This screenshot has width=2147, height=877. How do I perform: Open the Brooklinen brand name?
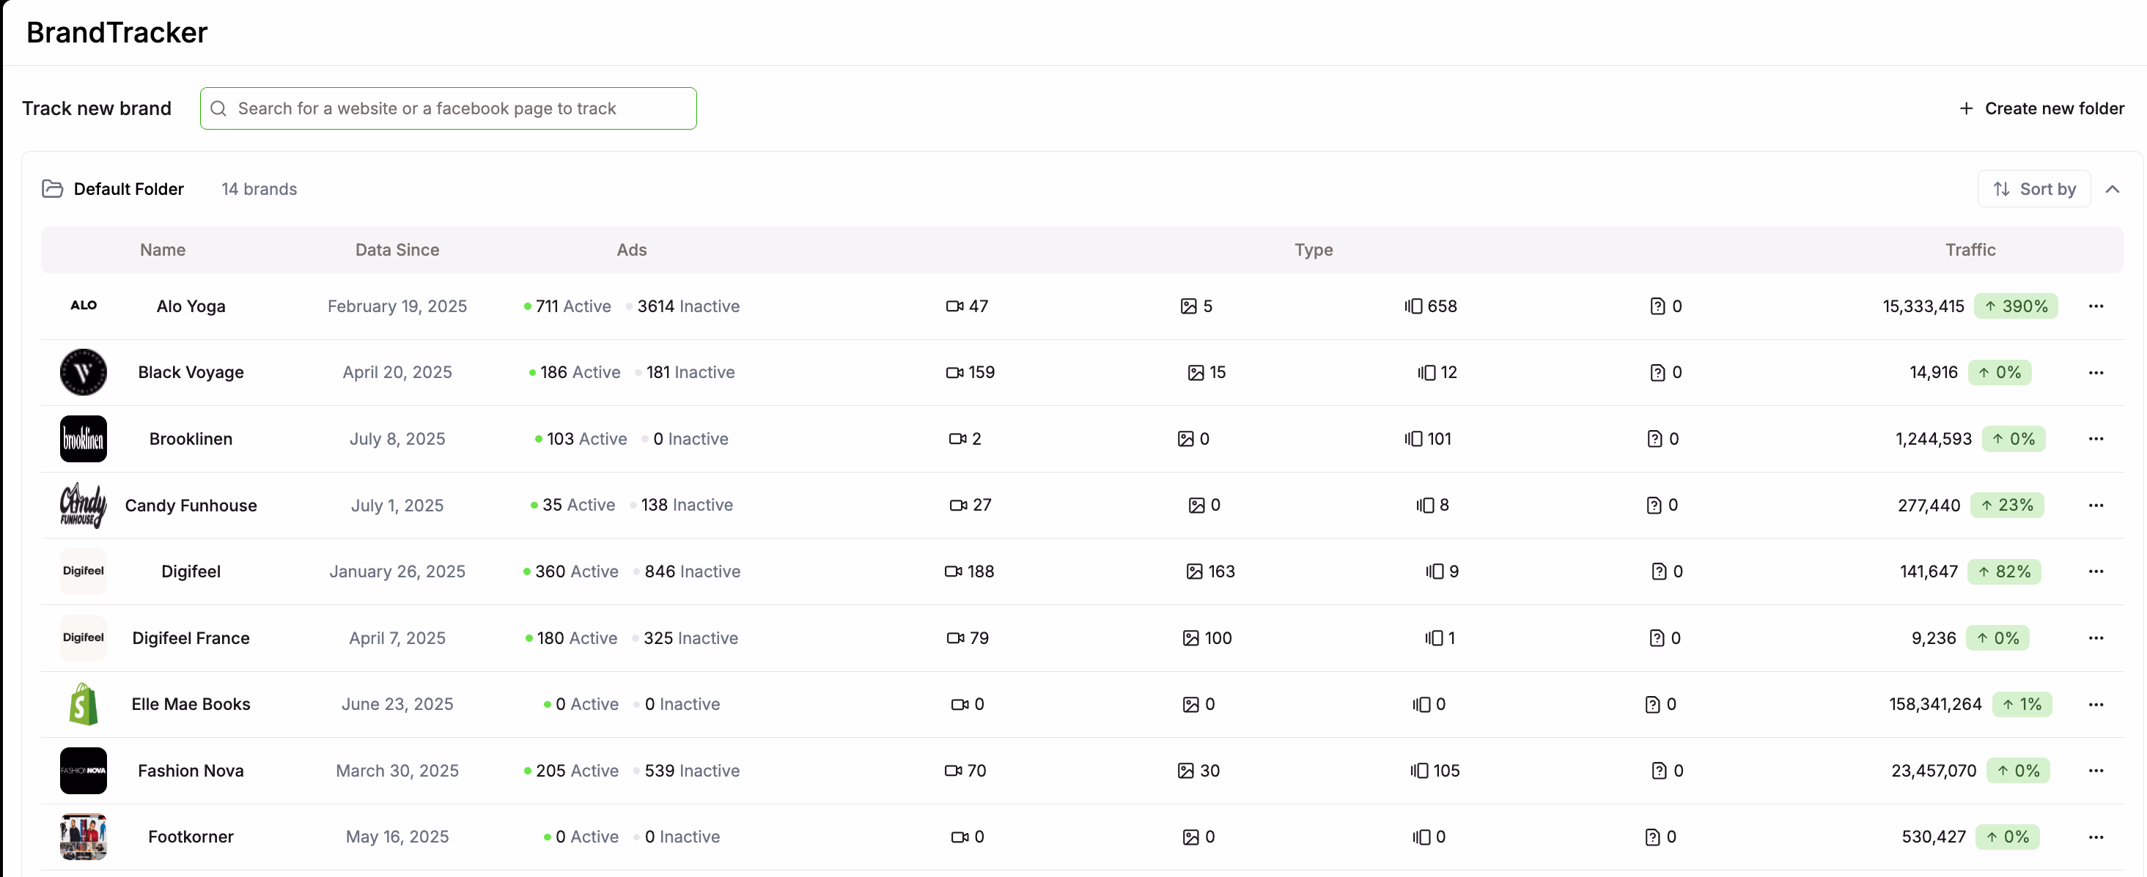(x=191, y=439)
